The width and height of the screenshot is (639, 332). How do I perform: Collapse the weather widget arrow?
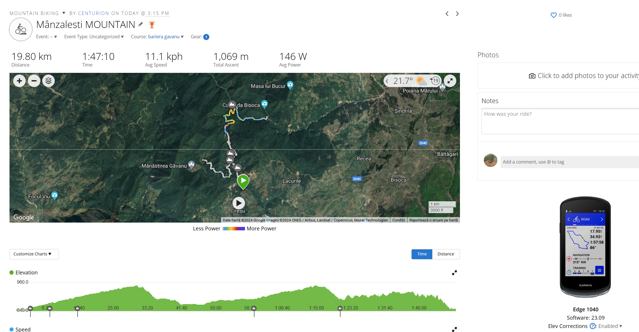[387, 81]
